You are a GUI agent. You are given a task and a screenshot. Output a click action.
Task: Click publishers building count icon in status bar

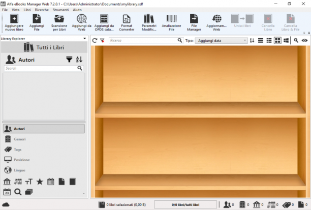click(x=257, y=204)
